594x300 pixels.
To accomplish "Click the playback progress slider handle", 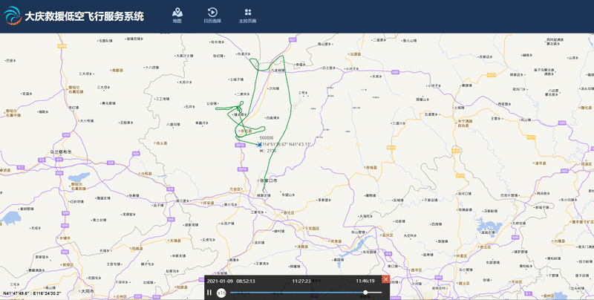I will coord(365,293).
